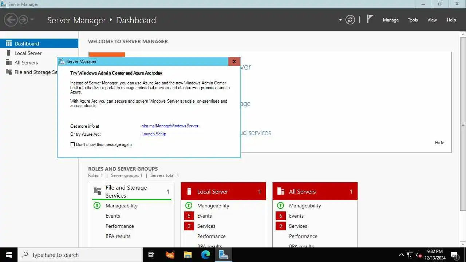Viewport: 466px width, 262px height.
Task: Open the Local Server tile header
Action: coord(223,191)
